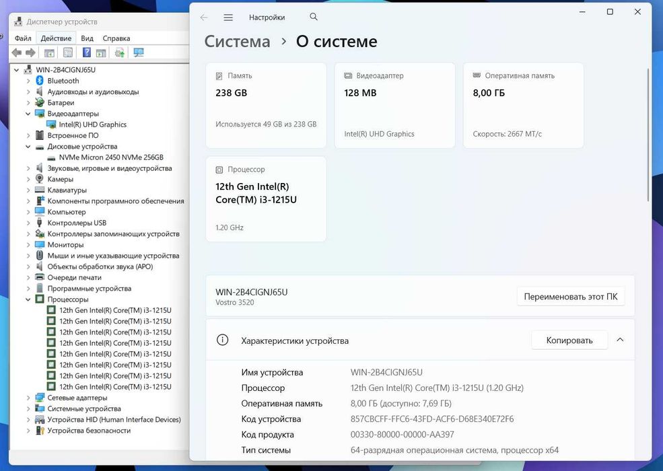Screen dimensions: 663x471
Task: Open the Вид menu
Action: pyautogui.click(x=87, y=38)
